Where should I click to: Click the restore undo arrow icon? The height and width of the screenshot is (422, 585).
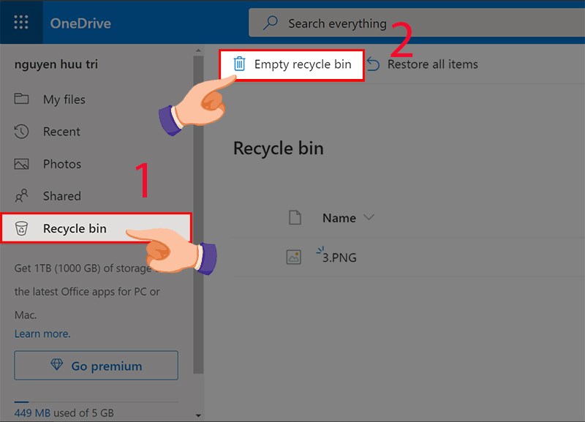[373, 64]
